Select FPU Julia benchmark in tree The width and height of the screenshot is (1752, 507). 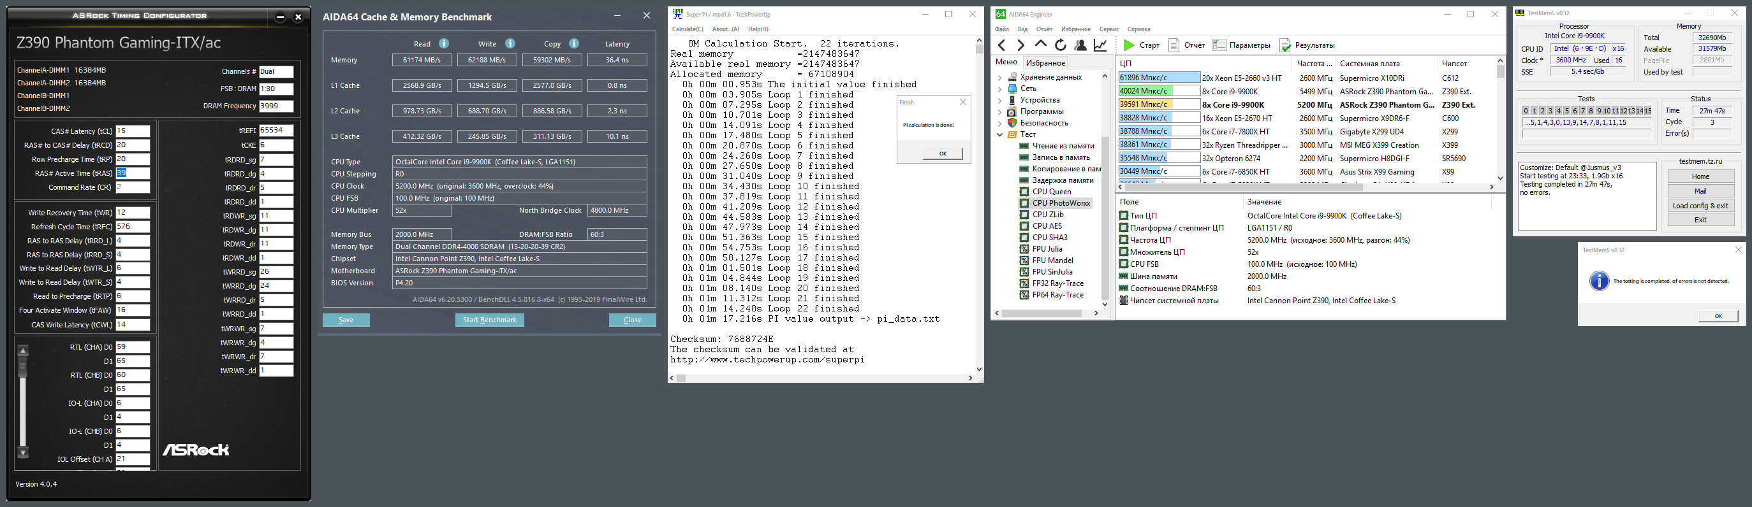1047,249
